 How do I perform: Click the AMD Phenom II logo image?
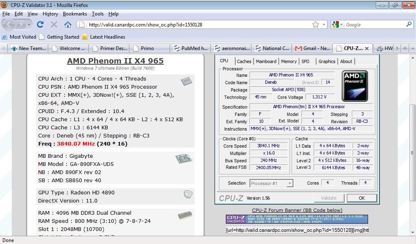coord(355,86)
